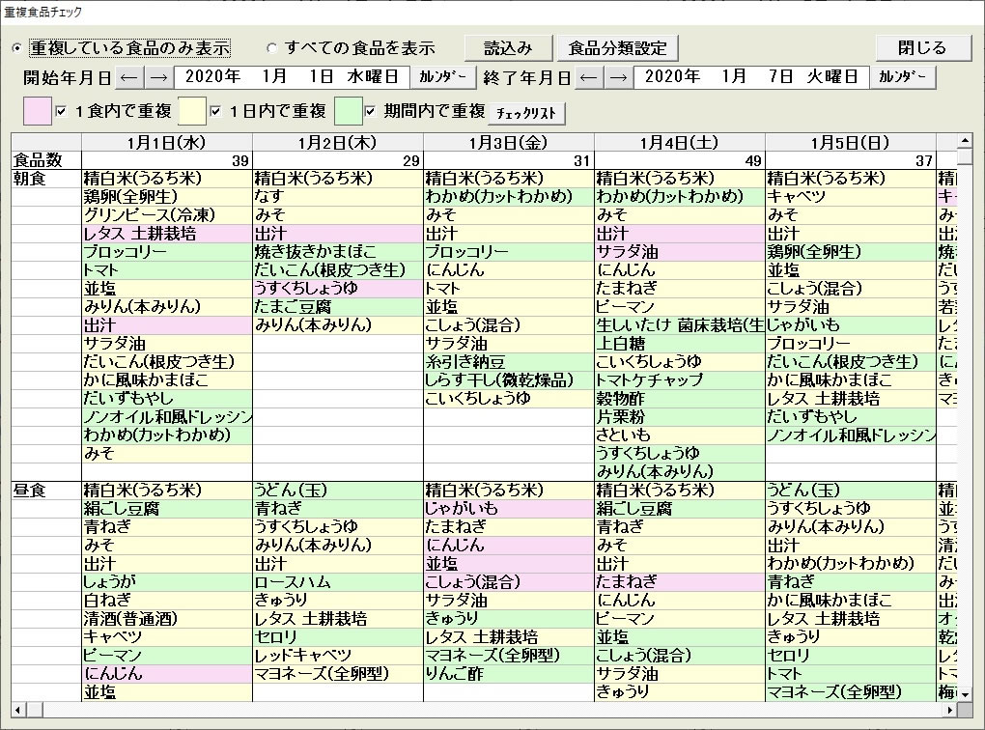The image size is (985, 730).
Task: Click the 朝食 row label
Action: coord(46,179)
